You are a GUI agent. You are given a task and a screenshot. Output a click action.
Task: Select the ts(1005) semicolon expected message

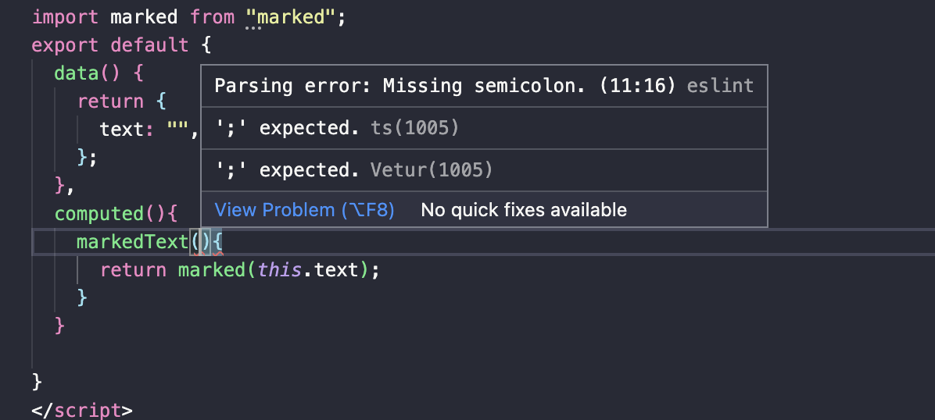[336, 127]
